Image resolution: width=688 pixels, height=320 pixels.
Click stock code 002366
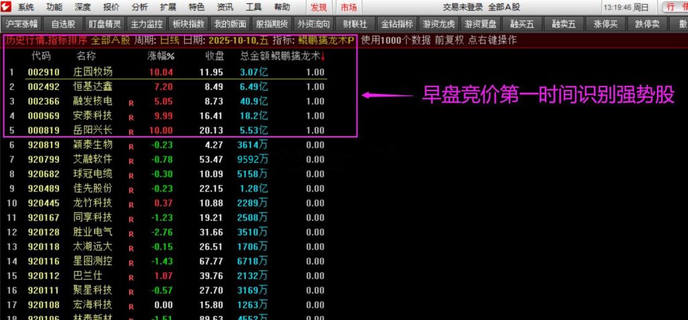(x=44, y=101)
